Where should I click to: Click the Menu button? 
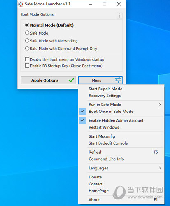100,80
